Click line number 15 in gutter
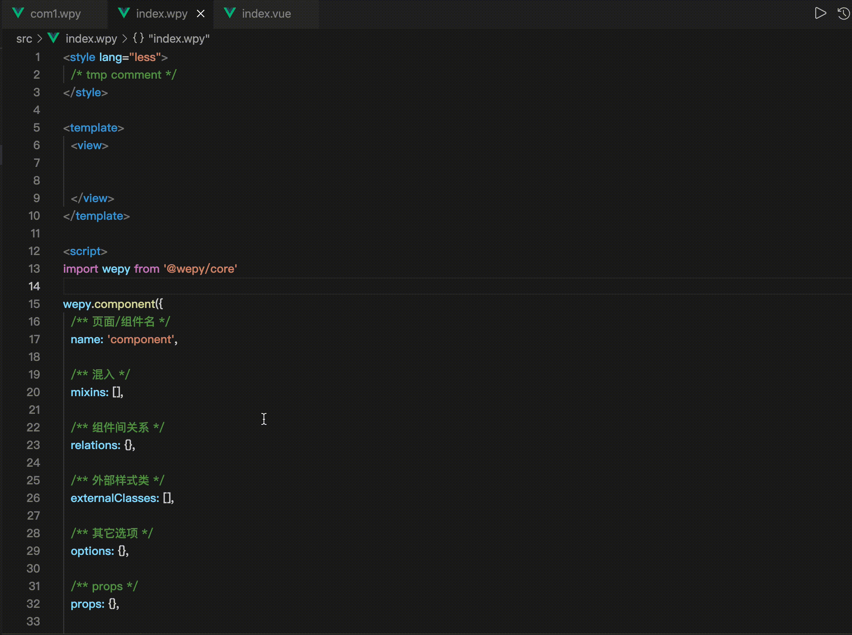This screenshot has width=852, height=635. (x=34, y=304)
